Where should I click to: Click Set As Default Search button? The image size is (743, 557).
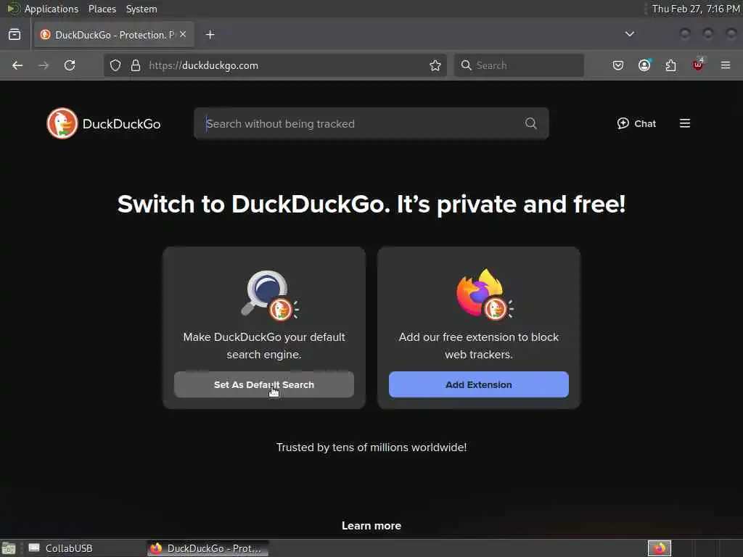click(x=264, y=384)
